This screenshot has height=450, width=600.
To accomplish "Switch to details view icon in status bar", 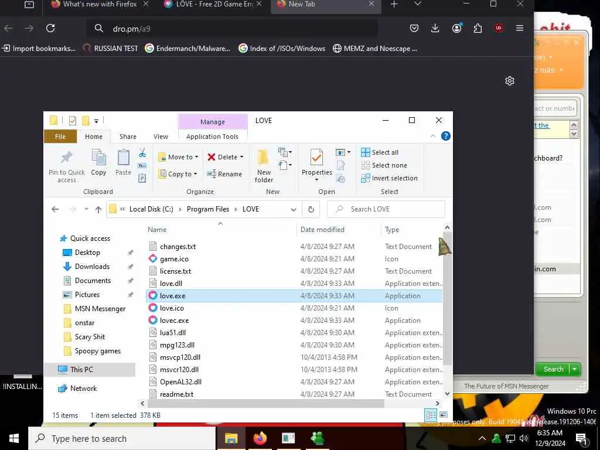I will tap(431, 415).
